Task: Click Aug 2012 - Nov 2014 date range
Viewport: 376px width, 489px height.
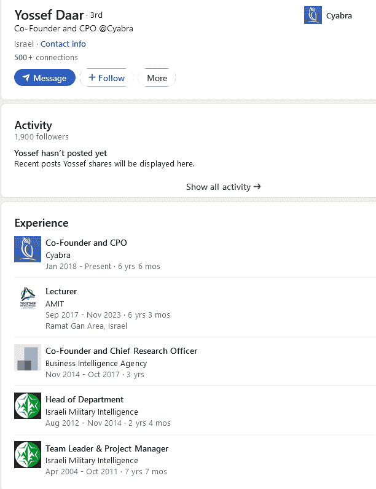Action: coord(84,423)
